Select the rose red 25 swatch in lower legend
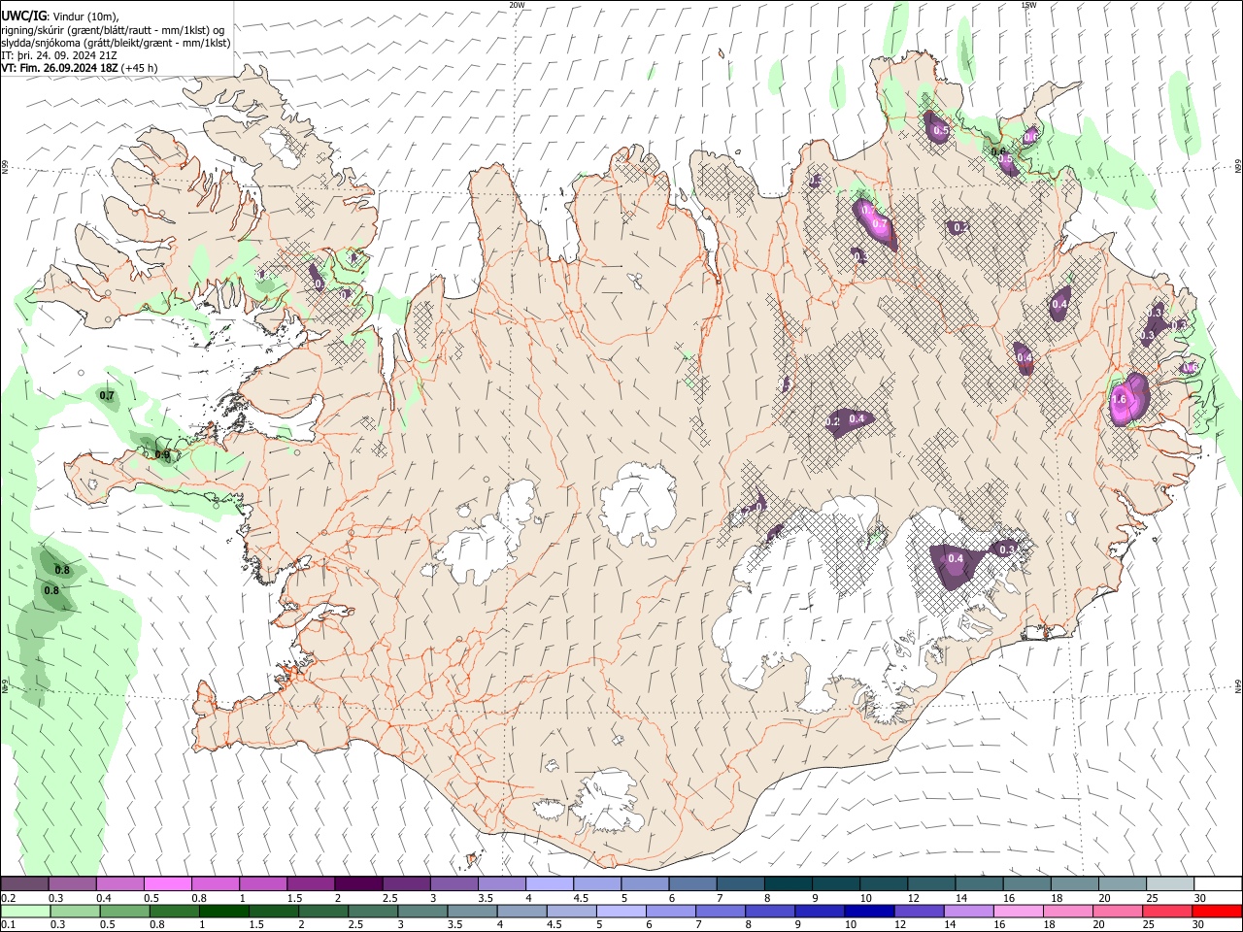Viewport: 1243px width, 932px height. click(1166, 911)
